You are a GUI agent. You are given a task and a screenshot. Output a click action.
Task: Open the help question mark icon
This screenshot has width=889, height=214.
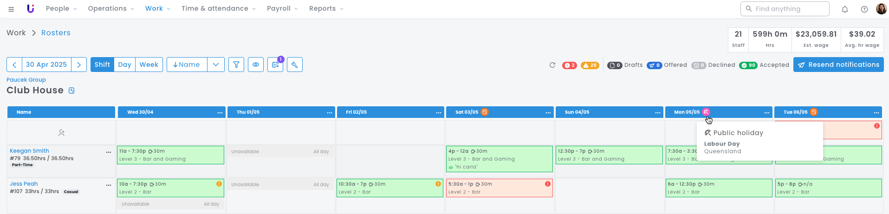[x=864, y=9]
